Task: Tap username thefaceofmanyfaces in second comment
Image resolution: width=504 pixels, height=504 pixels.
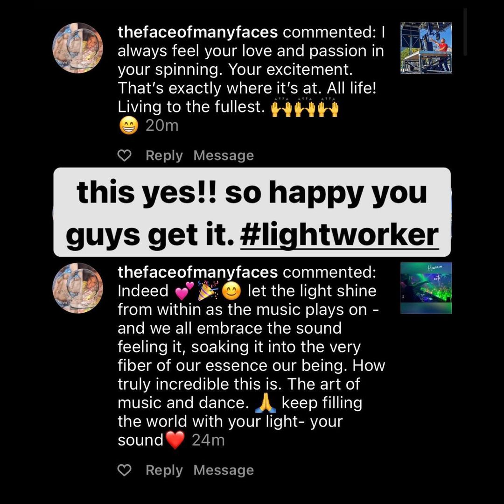Action: point(198,272)
